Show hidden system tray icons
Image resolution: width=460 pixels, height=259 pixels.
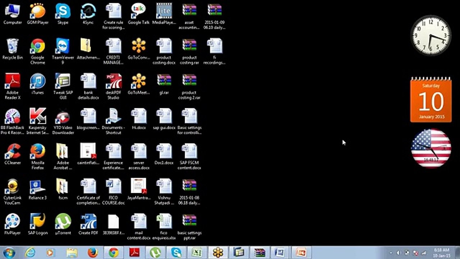coord(391,253)
